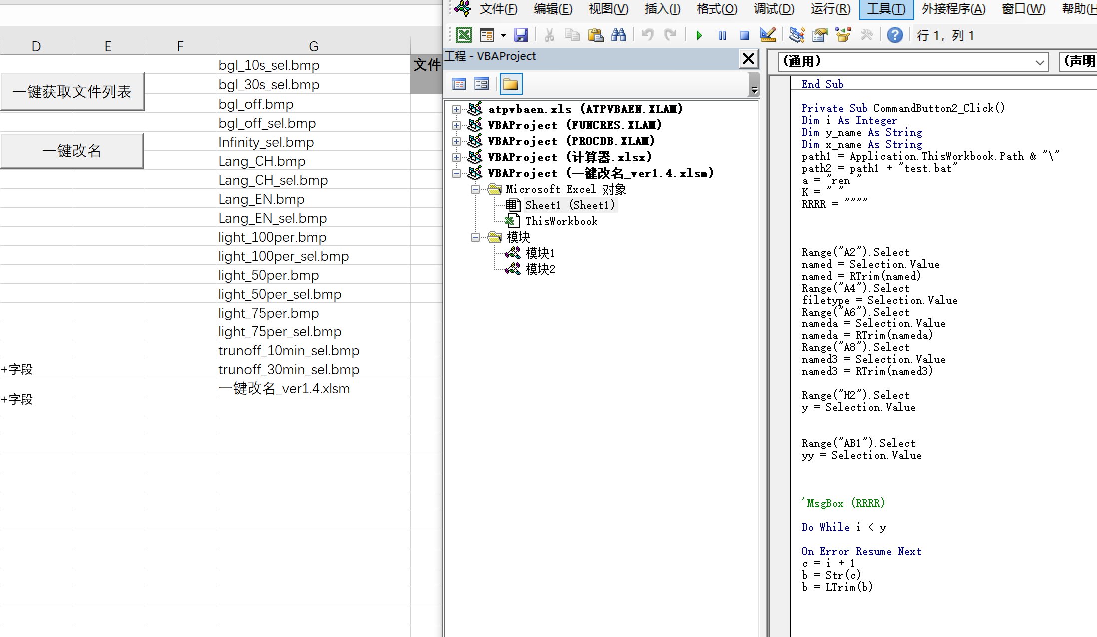Click the View Code icon in project panel
The width and height of the screenshot is (1097, 637).
click(459, 84)
